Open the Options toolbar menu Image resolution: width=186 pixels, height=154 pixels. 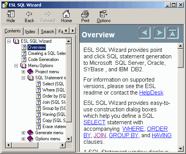point(104,16)
